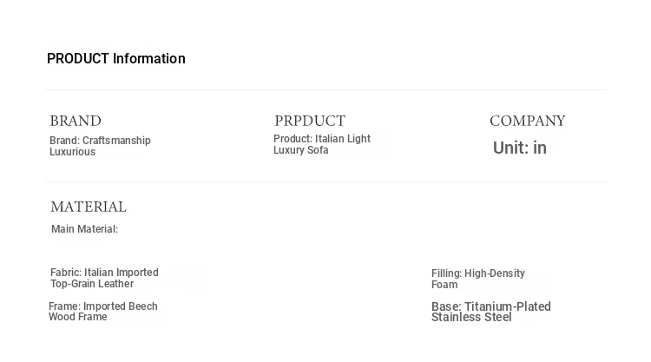Screen dimensions: 651x362
Task: Click the divider line below the page title
Action: pyautogui.click(x=325, y=89)
